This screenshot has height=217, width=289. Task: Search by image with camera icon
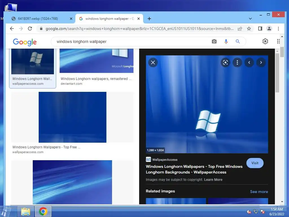point(214,42)
